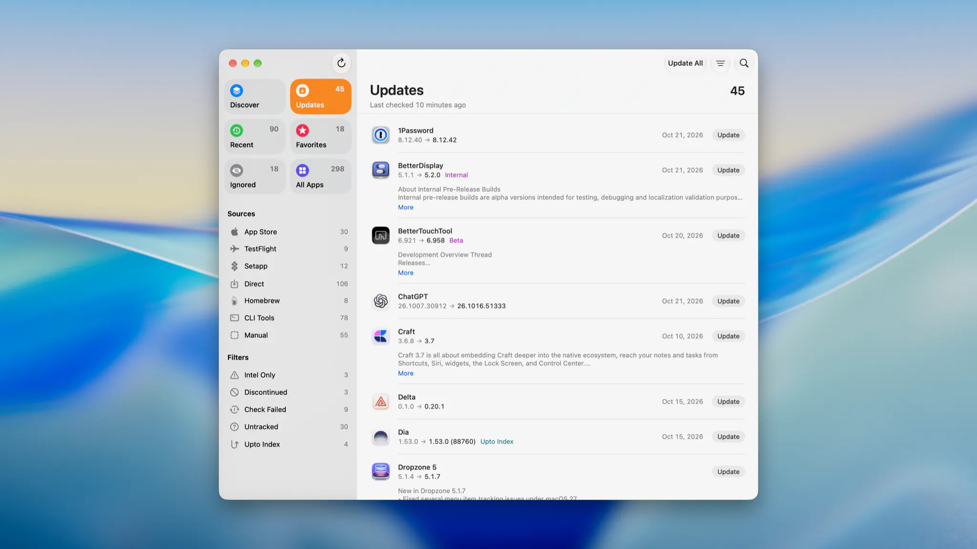The image size is (977, 549).
Task: Select Setapp source
Action: pos(288,266)
